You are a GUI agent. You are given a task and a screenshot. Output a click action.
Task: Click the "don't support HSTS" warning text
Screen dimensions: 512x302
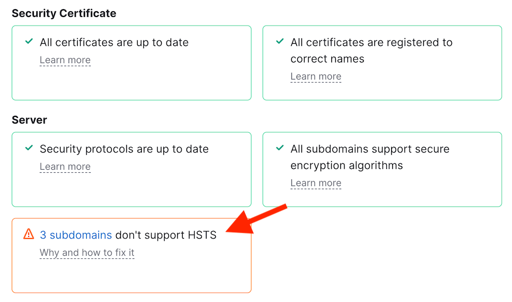(x=166, y=235)
